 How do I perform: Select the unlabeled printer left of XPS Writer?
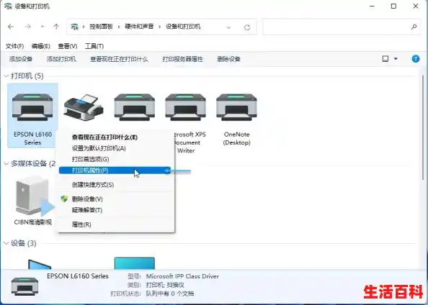[135, 107]
